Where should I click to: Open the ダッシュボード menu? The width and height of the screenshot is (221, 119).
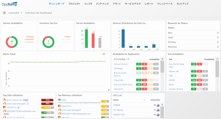(57, 4)
